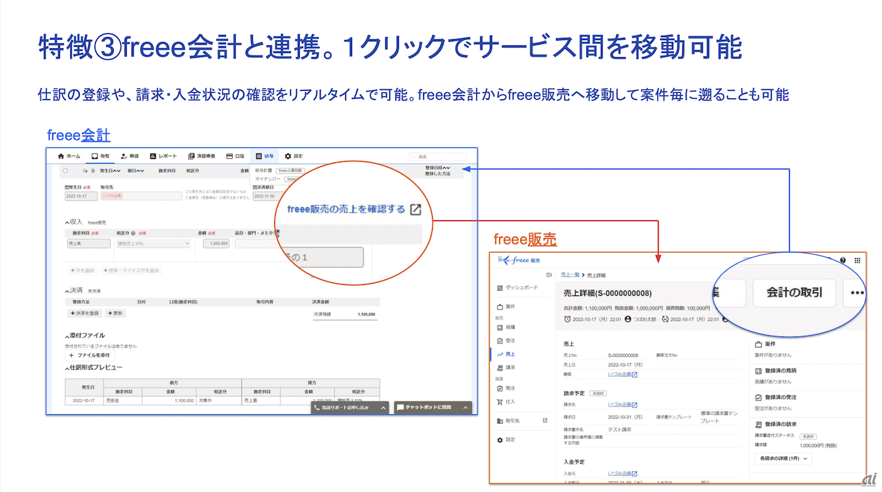
Task: Click the 会計の取引 button
Action: point(793,292)
